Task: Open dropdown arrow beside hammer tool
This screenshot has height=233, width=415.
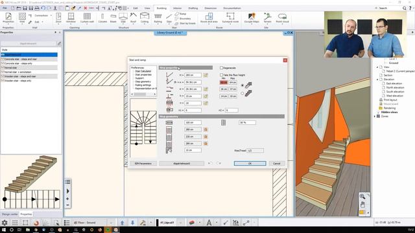Action: coord(151,223)
